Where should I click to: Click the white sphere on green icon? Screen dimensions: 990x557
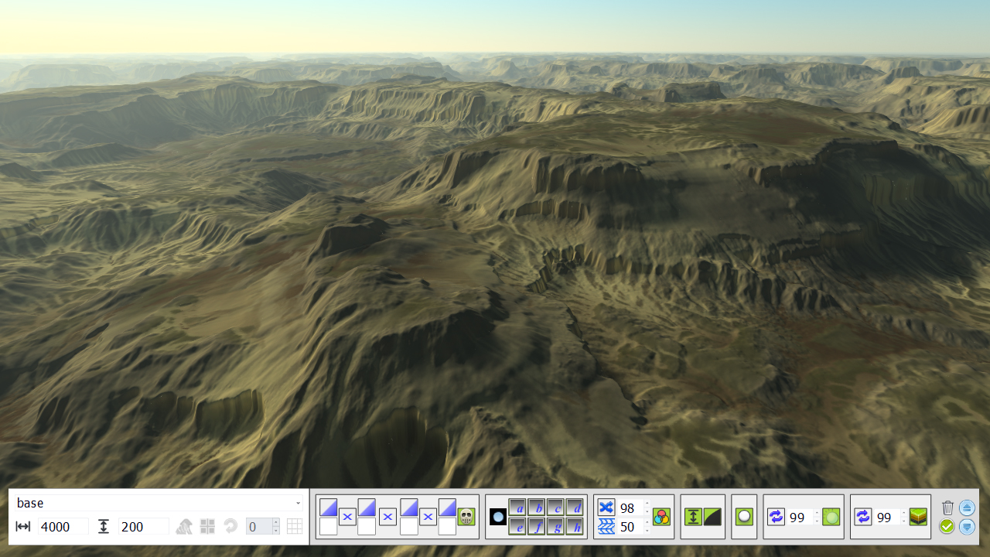click(744, 517)
